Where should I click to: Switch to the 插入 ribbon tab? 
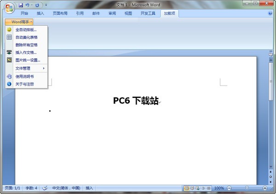[x=40, y=13]
